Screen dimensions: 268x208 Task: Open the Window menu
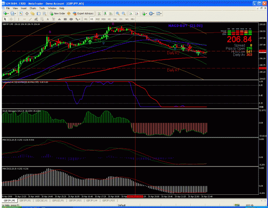[x=52, y=8]
